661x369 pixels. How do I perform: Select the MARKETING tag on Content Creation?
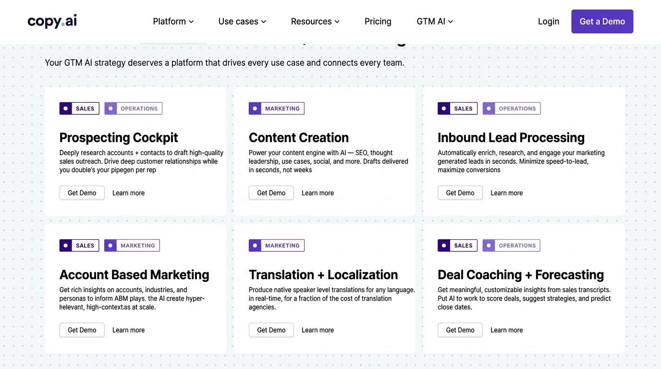(277, 109)
